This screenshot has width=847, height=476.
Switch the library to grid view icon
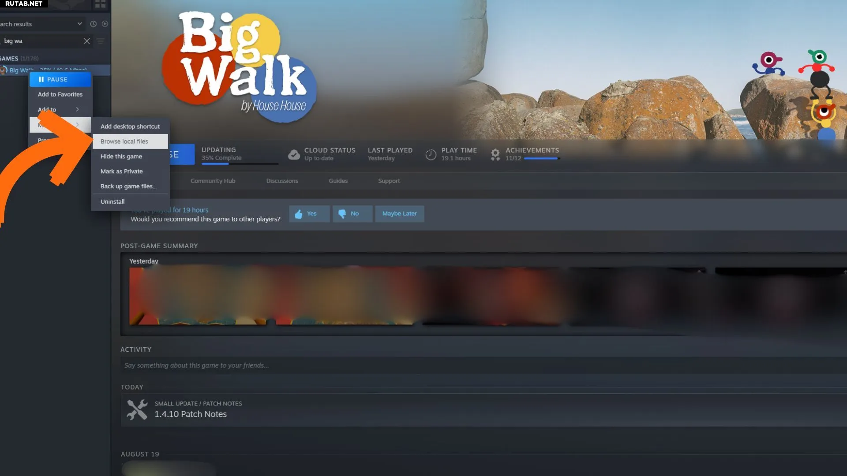click(101, 4)
